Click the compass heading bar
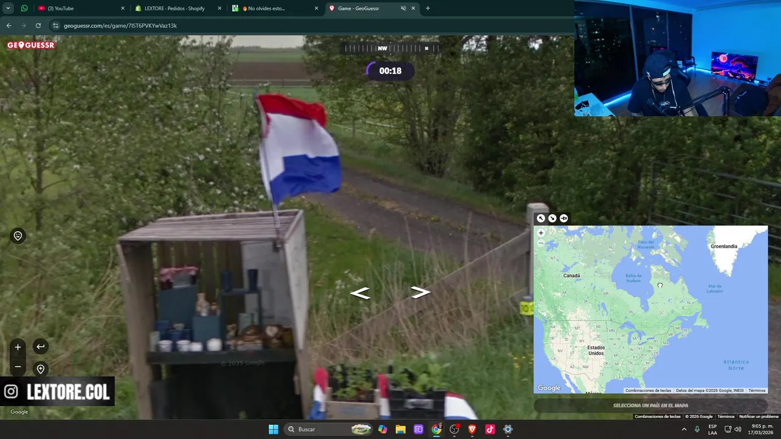781x439 pixels. pyautogui.click(x=390, y=48)
